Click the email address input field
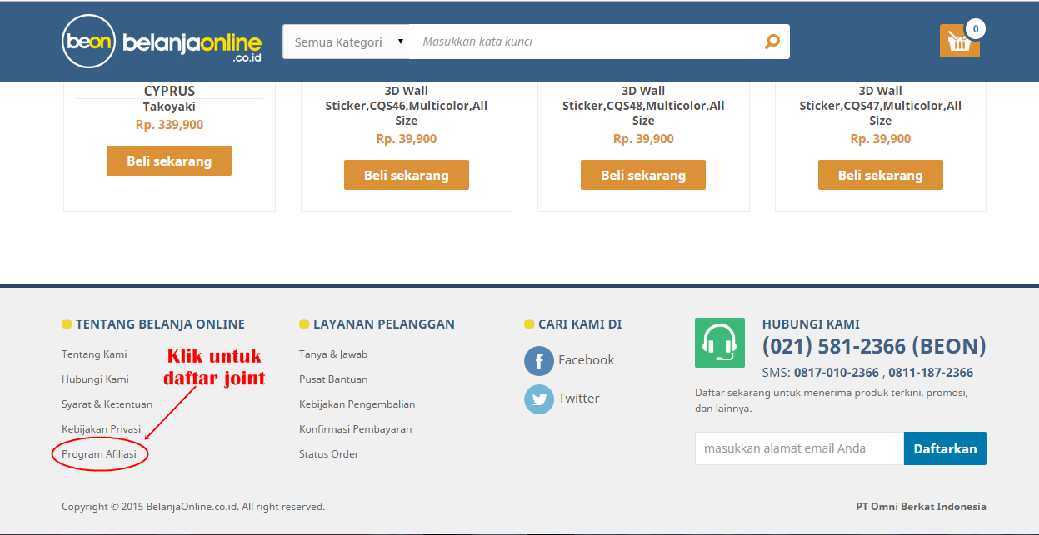The height and width of the screenshot is (535, 1039). [796, 448]
